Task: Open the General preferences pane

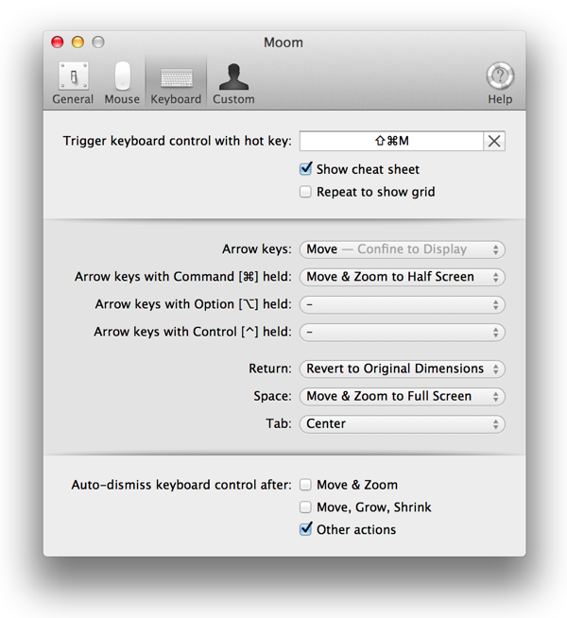Action: coord(73,83)
